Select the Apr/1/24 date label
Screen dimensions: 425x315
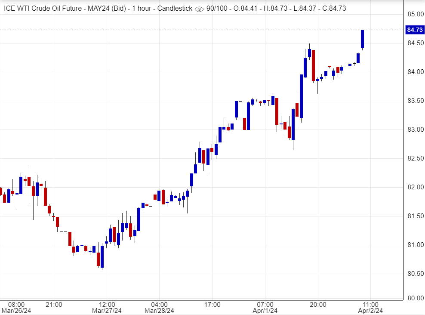pos(265,310)
